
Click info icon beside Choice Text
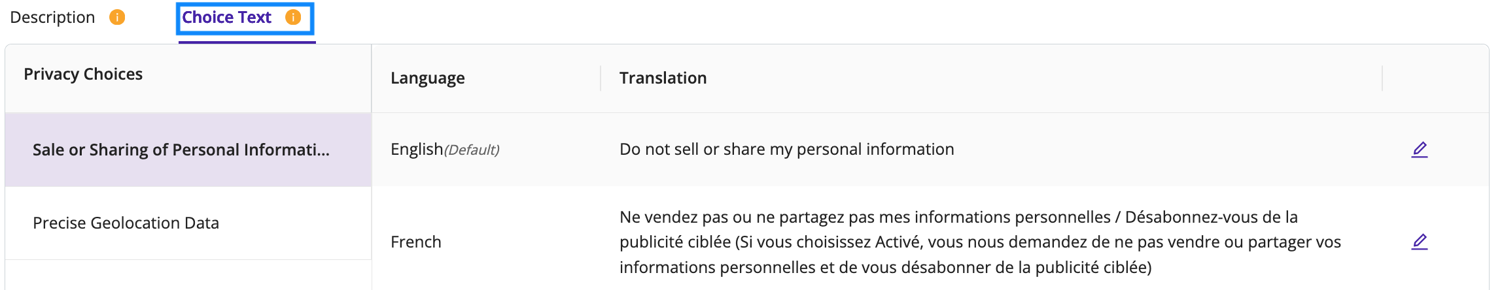tap(293, 17)
